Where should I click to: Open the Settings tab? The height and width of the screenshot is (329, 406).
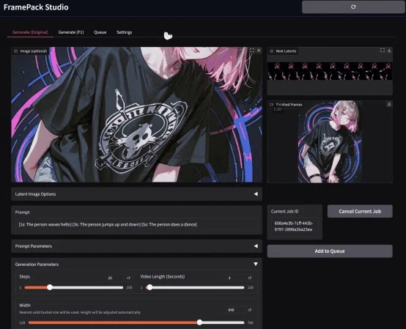(124, 32)
